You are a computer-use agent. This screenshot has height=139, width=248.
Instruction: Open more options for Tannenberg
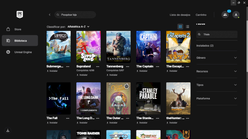(128, 67)
